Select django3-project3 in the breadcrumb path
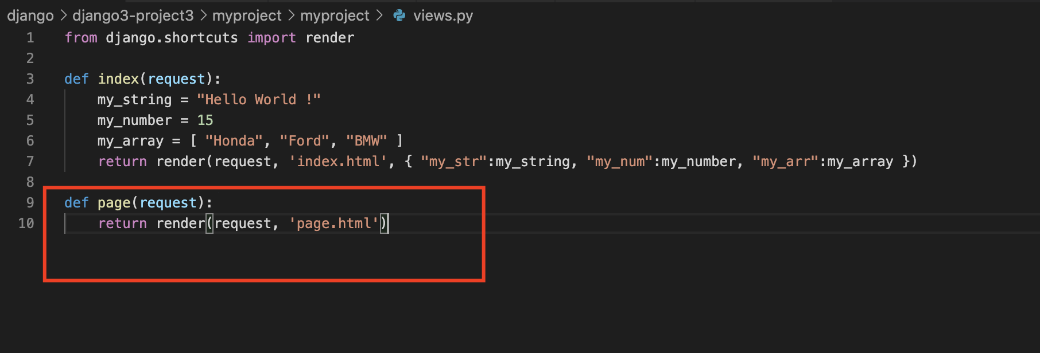Image resolution: width=1040 pixels, height=353 pixels. tap(133, 16)
